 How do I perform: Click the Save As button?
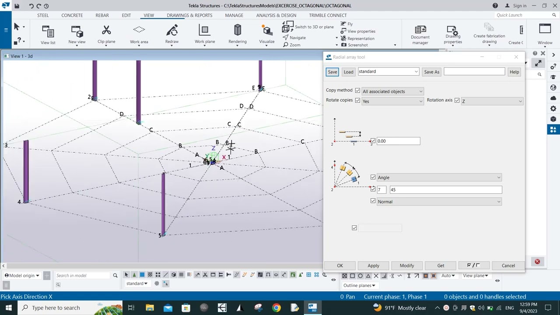pyautogui.click(x=431, y=72)
